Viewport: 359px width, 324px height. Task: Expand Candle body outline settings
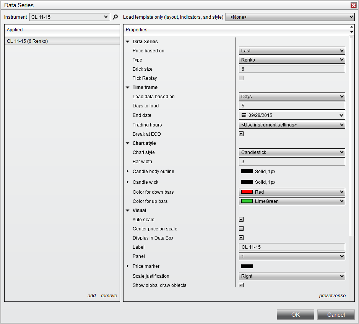coord(128,172)
